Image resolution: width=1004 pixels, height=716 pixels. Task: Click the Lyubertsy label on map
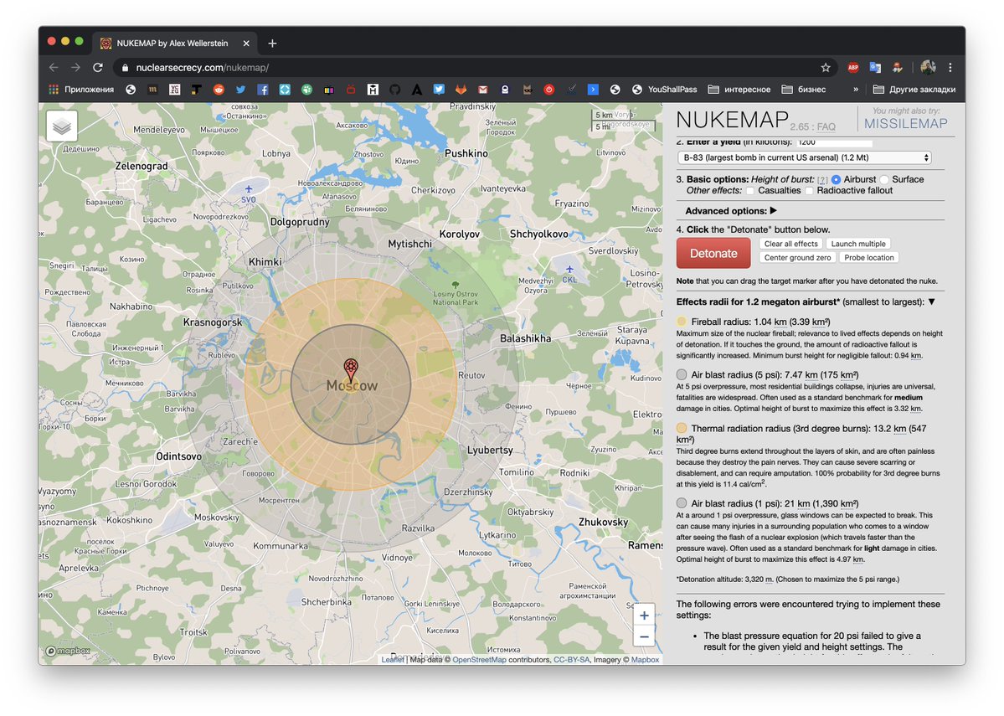click(x=490, y=451)
